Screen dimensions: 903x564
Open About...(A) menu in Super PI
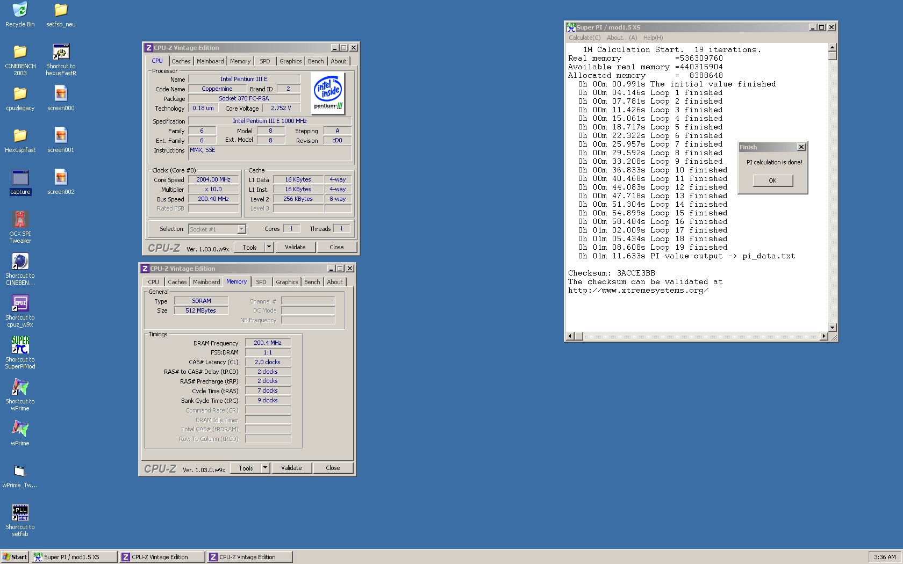(x=622, y=38)
